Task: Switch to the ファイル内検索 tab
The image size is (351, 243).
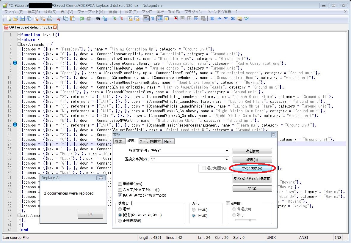Action: (x=150, y=141)
